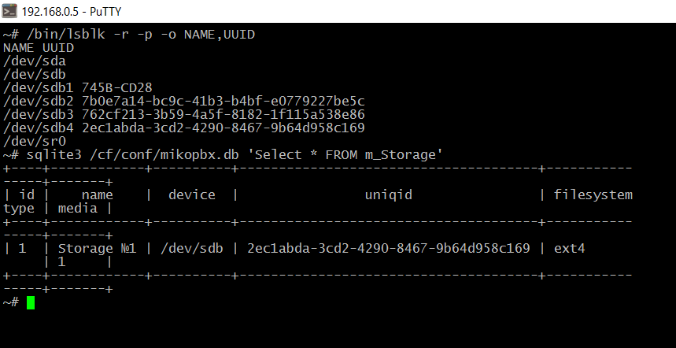
Task: Click the "ext4" filesystem cell
Action: point(570,249)
